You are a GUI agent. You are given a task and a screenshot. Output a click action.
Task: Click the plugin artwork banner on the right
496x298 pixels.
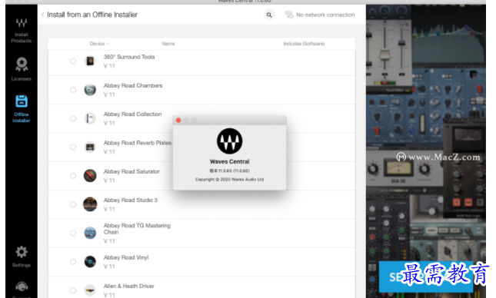426,151
